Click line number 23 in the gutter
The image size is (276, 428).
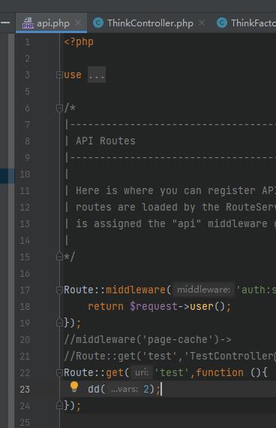pyautogui.click(x=25, y=389)
